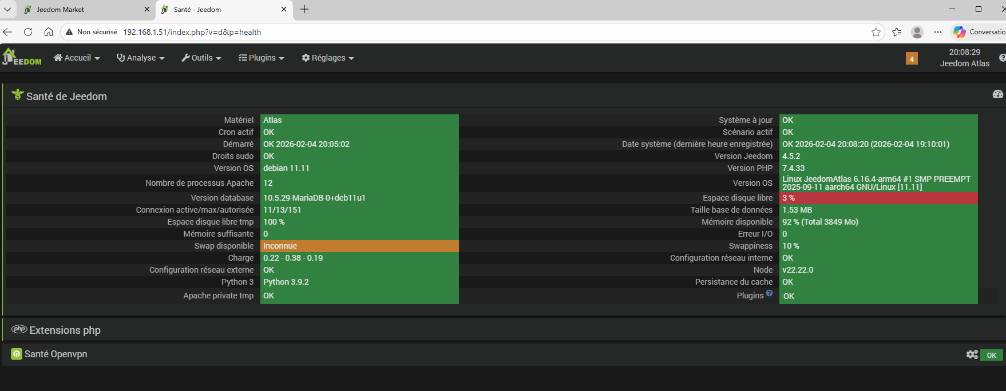Open the Plugins menu
Viewport: 1006px width, 391px height.
click(262, 58)
